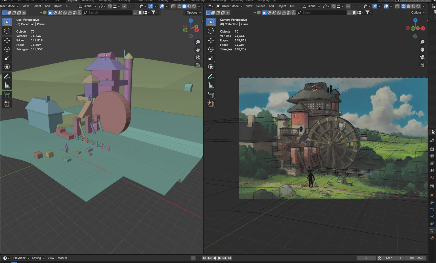
Task: Open Object menu in right viewport
Action: (282, 6)
